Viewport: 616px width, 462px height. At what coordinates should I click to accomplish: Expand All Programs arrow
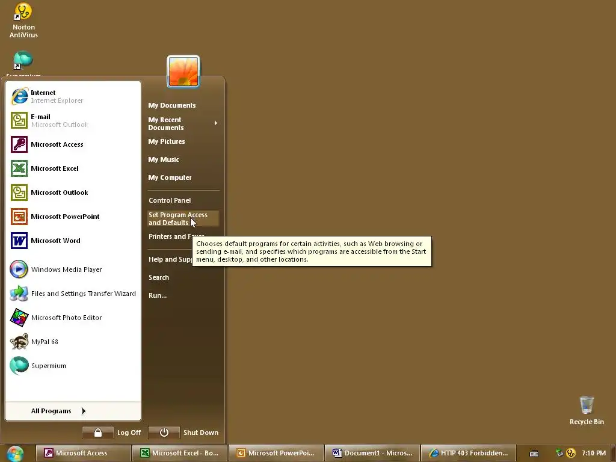[83, 411]
